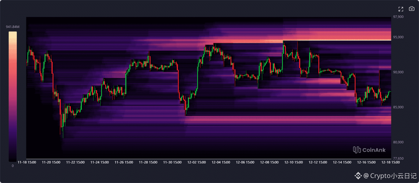Click the camera screenshot icon

tap(412, 9)
